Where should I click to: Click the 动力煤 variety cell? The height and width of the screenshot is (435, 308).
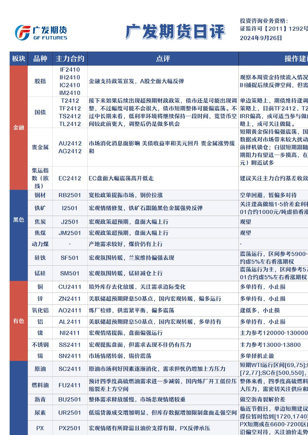tap(40, 244)
